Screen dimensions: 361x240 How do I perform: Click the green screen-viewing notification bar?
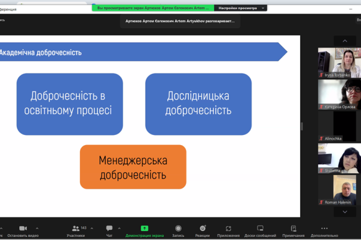153,8
